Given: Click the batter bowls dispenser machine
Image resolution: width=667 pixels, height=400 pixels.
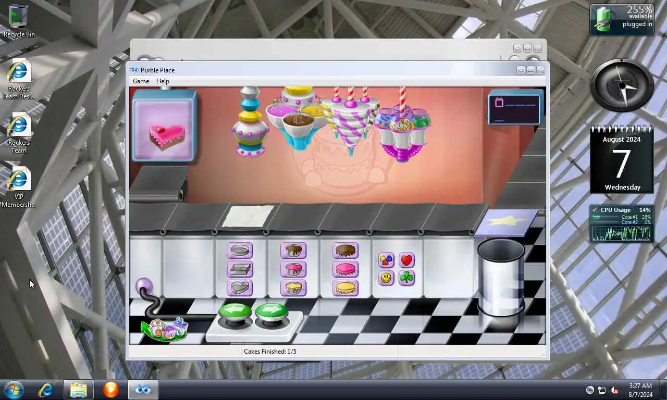Looking at the screenshot, I should [x=298, y=119].
